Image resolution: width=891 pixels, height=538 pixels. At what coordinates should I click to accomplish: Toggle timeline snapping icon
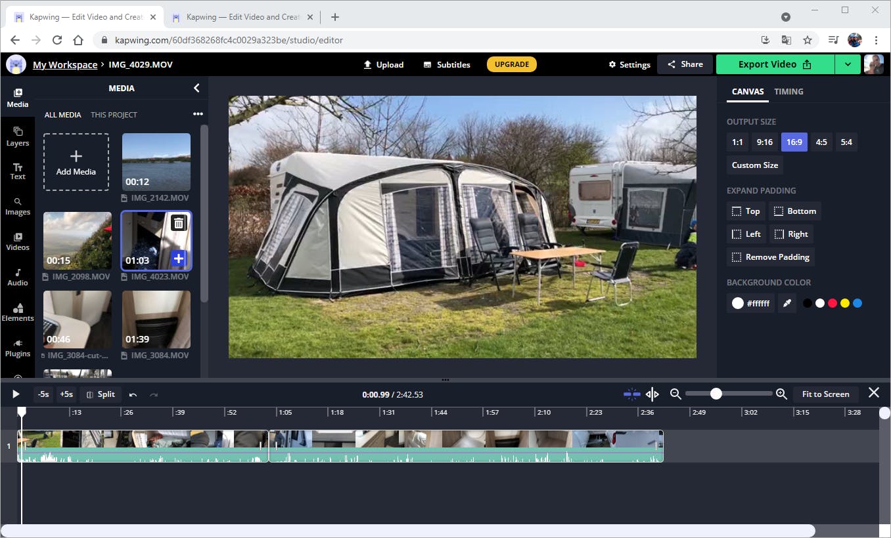[631, 394]
